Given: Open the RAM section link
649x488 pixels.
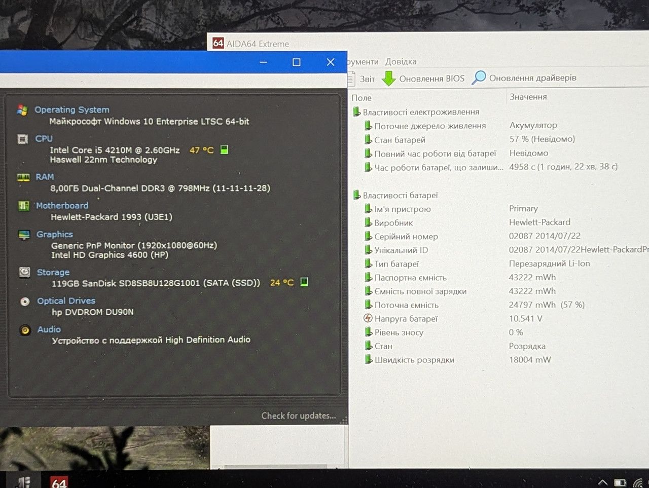Looking at the screenshot, I should click(45, 177).
